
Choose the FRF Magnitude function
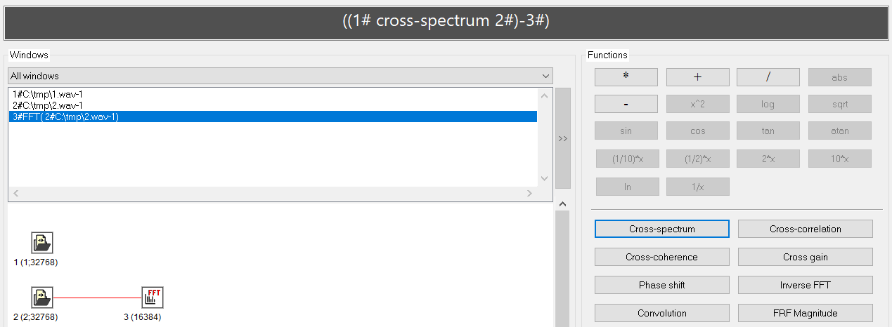[805, 313]
